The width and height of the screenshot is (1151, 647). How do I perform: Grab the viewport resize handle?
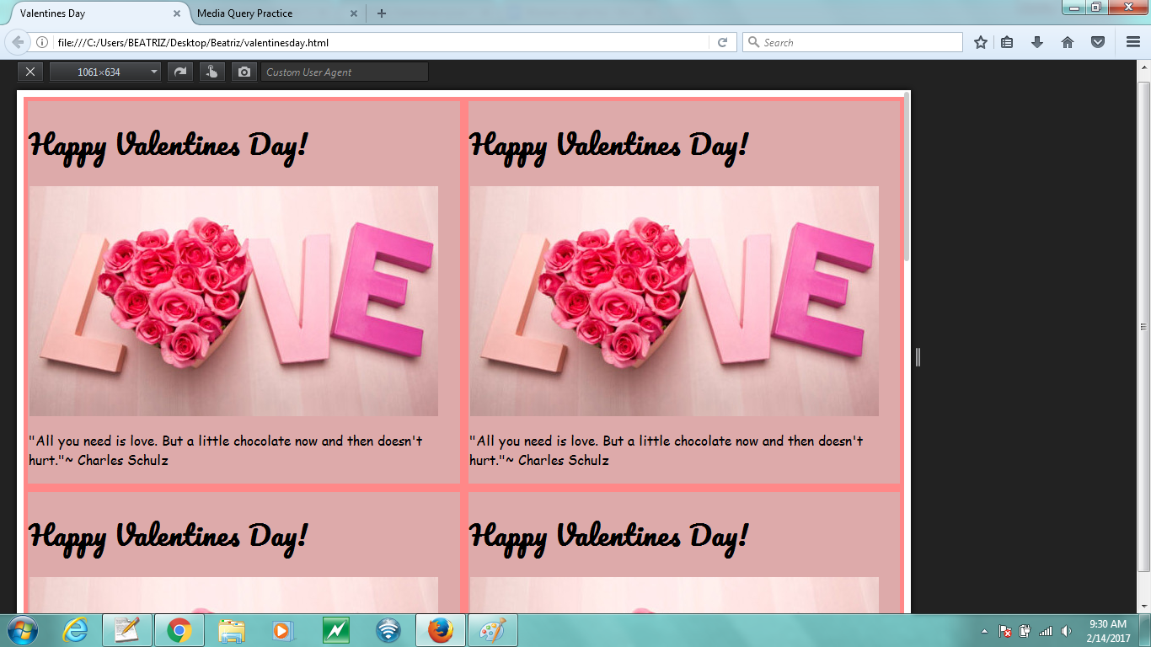(x=918, y=357)
